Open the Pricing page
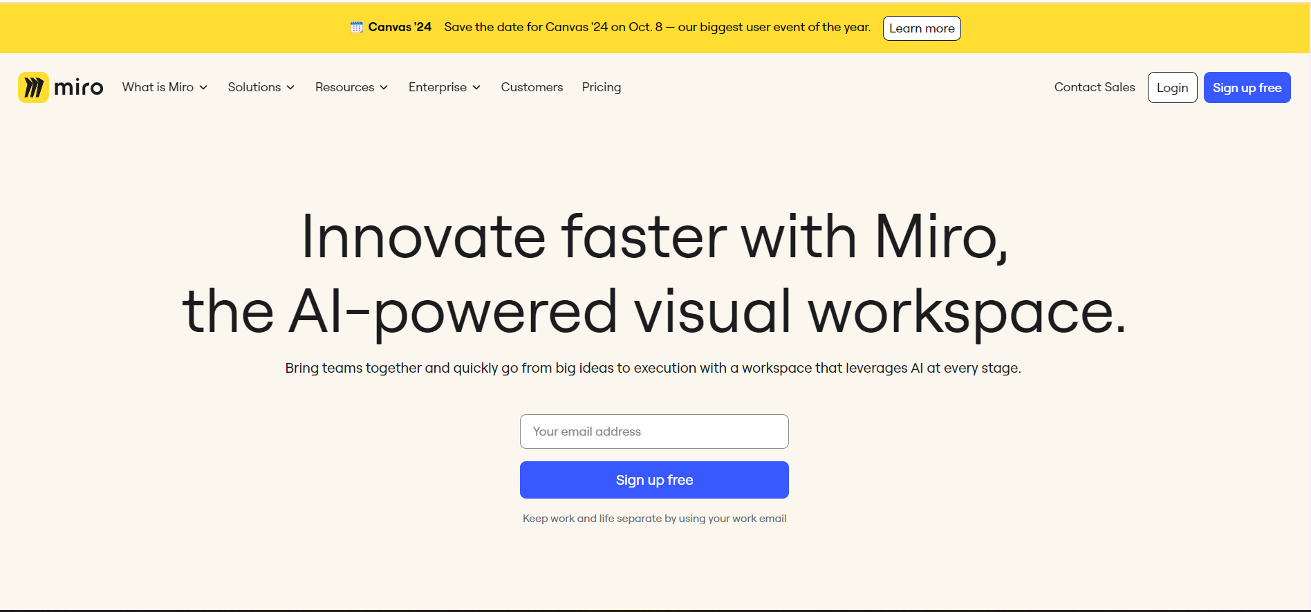The width and height of the screenshot is (1311, 612). (602, 87)
